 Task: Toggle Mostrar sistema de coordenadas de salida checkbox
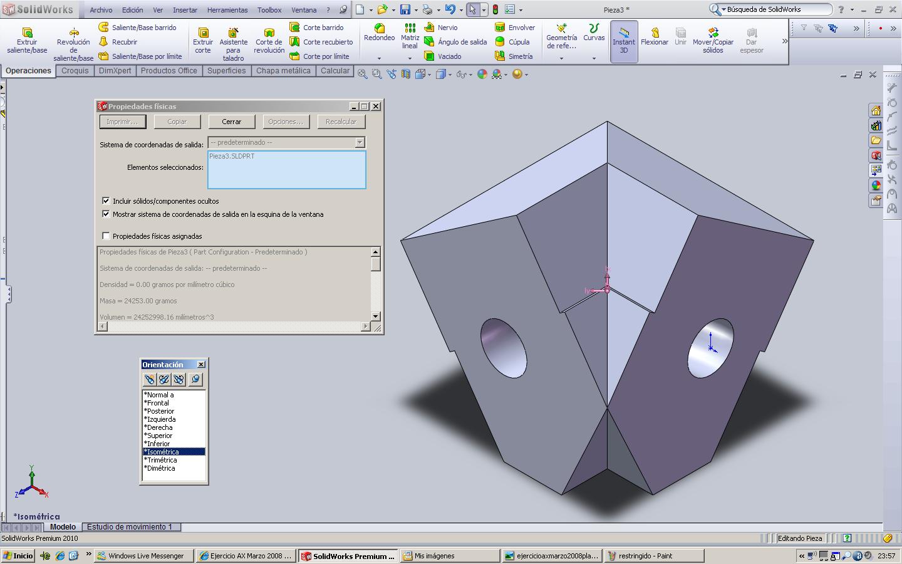[x=106, y=214]
